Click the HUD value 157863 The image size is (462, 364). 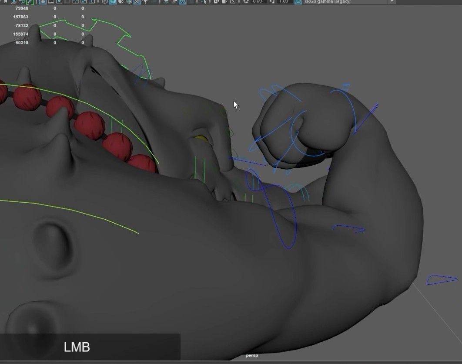(20, 17)
